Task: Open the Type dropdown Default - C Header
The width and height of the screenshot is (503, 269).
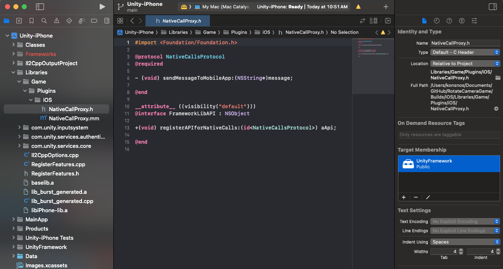Action: point(465,52)
